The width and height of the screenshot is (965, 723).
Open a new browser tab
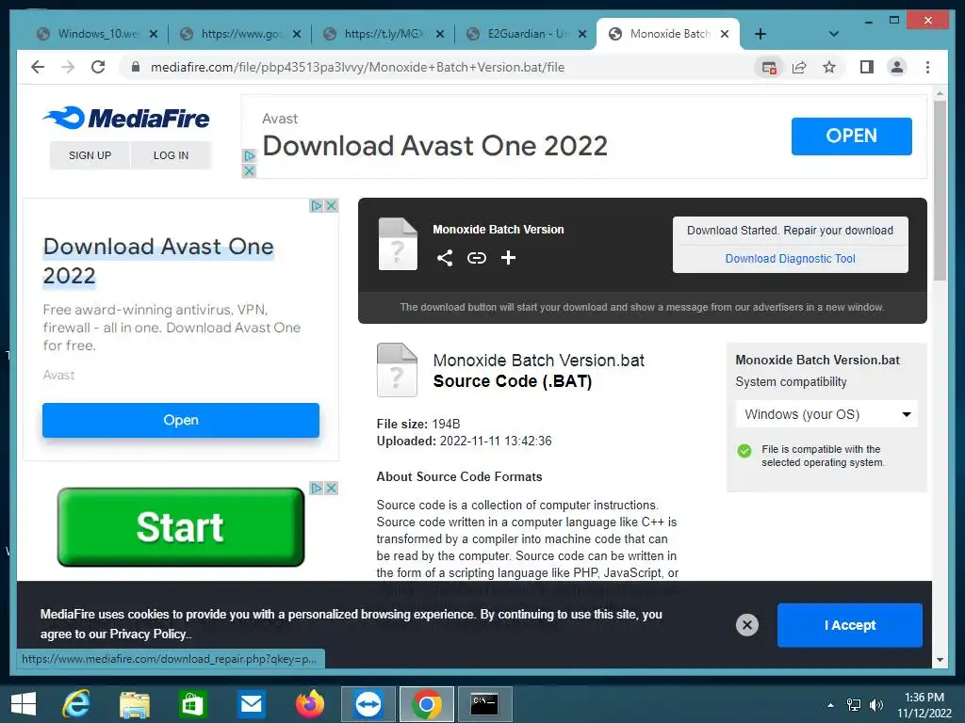coord(761,34)
